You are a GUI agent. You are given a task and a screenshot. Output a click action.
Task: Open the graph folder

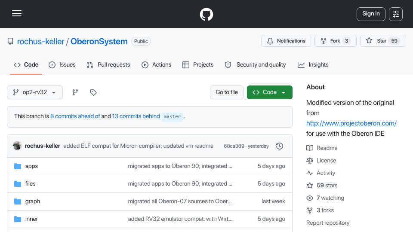(x=33, y=201)
